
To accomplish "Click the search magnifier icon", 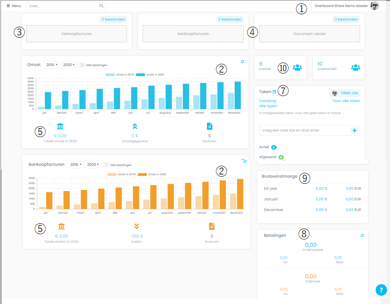I will (x=101, y=6).
